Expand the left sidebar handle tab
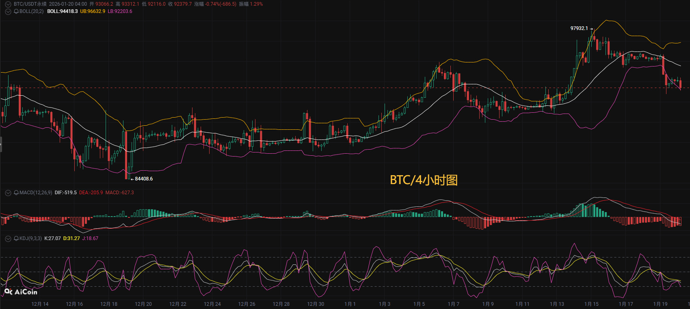Image resolution: width=690 pixels, height=309 pixels. (1, 144)
